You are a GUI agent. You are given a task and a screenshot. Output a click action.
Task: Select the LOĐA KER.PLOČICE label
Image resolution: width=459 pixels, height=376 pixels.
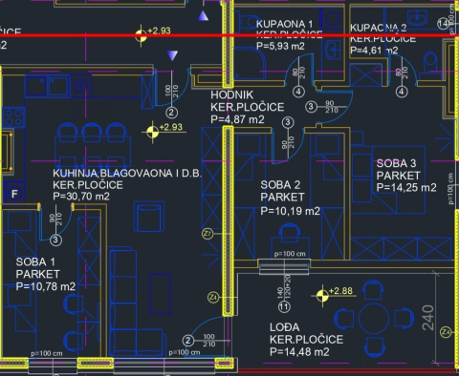pyautogui.click(x=306, y=333)
